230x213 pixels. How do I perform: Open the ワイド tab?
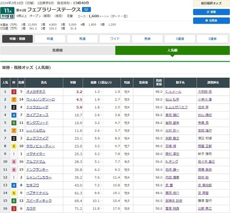115,39
